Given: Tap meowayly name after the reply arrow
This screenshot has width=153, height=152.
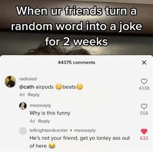Looking at the screenshot, I should (85, 130).
